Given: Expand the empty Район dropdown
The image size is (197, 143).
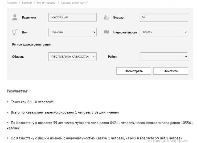Looking at the screenshot, I should 164,57.
